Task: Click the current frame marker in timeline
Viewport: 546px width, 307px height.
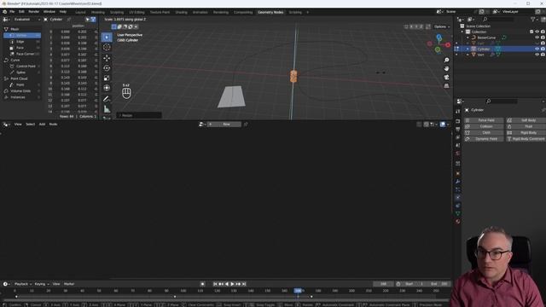Action: [x=298, y=291]
